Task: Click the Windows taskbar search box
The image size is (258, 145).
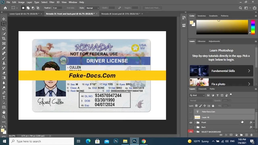Action: [42, 141]
